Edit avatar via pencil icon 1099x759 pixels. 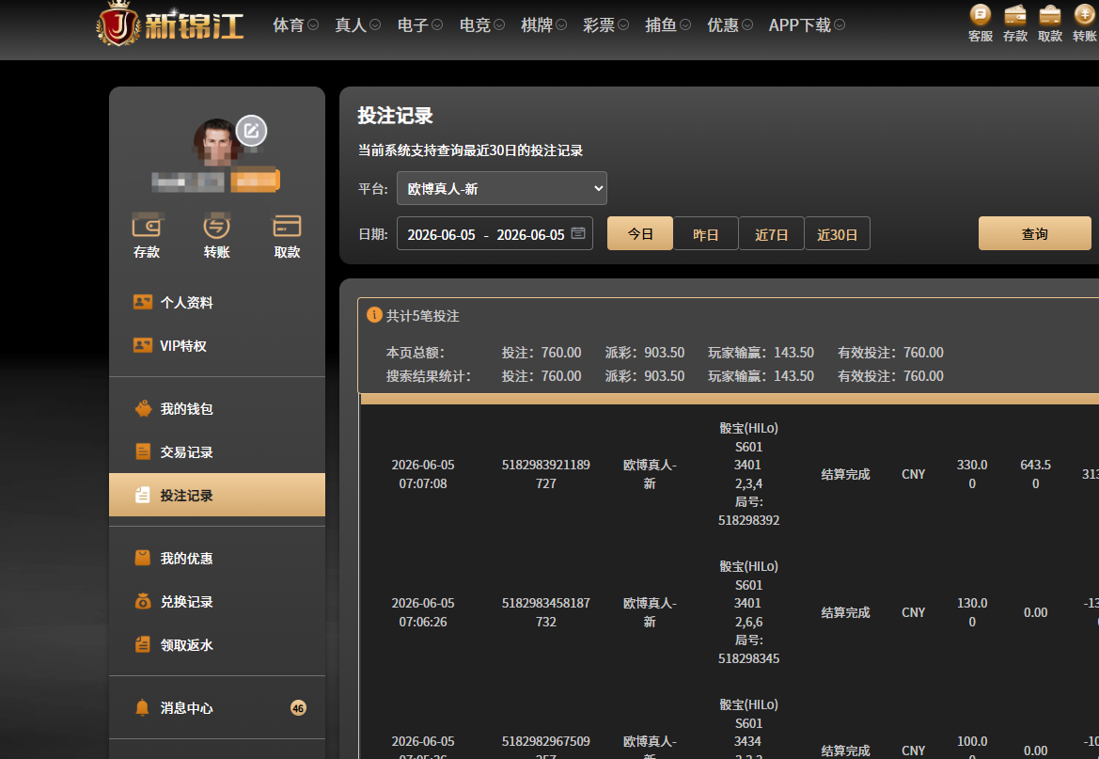251,131
